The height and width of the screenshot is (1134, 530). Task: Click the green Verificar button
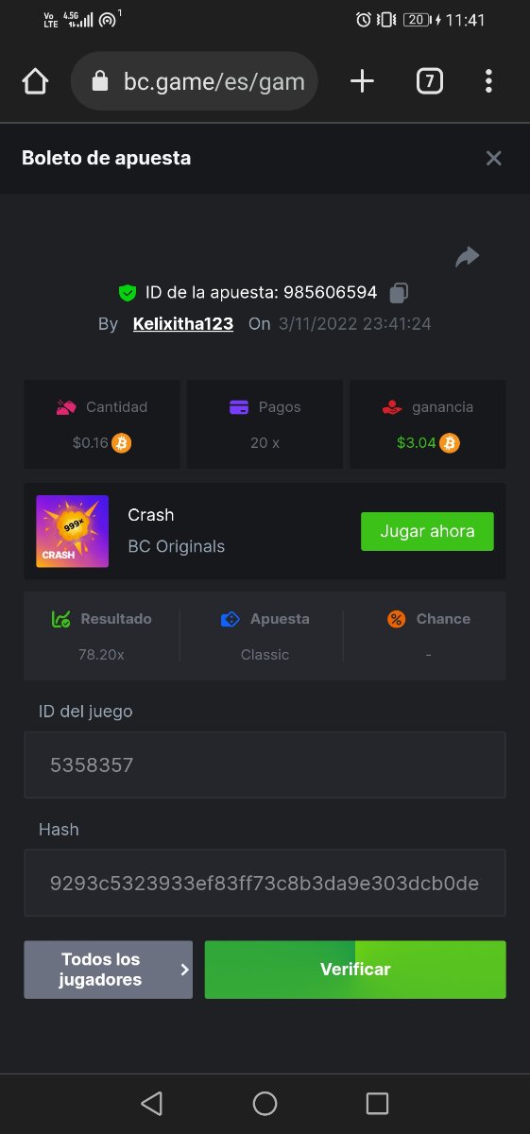(x=355, y=970)
